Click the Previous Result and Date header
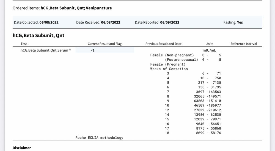The image size is (275, 151). coord(163,44)
